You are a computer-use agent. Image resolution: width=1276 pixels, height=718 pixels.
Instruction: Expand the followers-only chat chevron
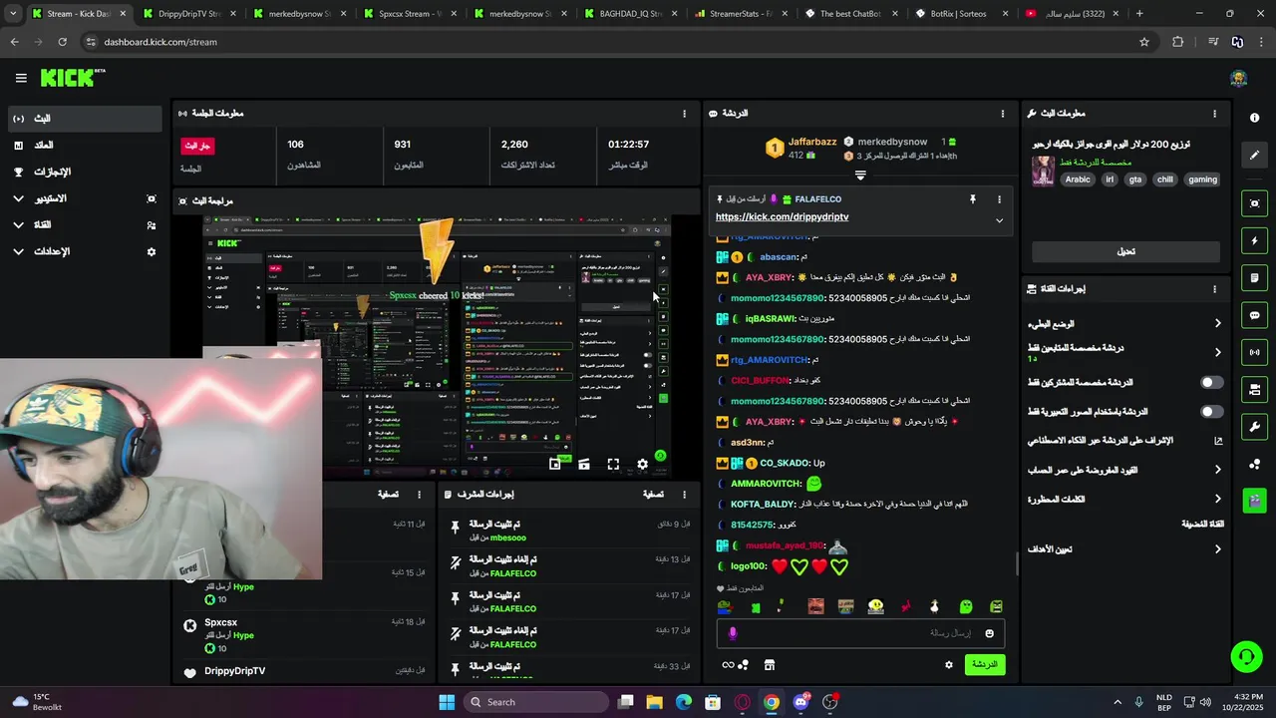(1217, 352)
